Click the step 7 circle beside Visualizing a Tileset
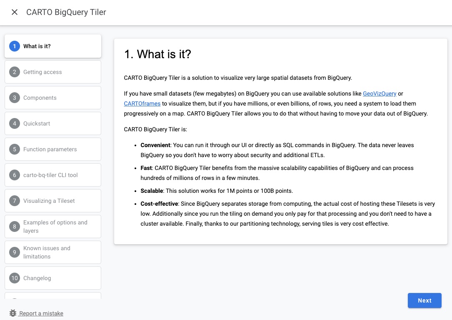 pos(15,201)
